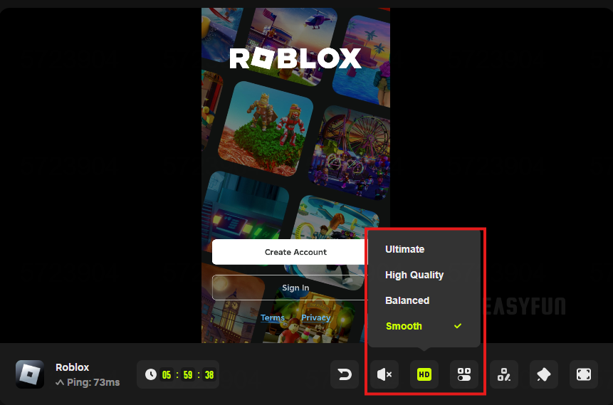Enter fullscreen mode

[x=584, y=374]
